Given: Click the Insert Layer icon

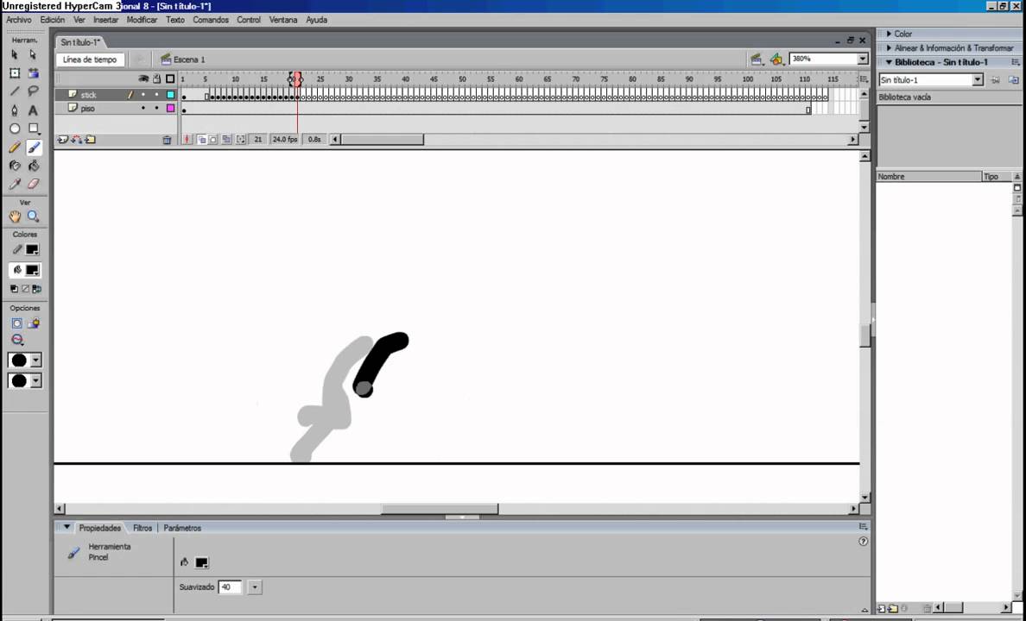Looking at the screenshot, I should pyautogui.click(x=63, y=139).
